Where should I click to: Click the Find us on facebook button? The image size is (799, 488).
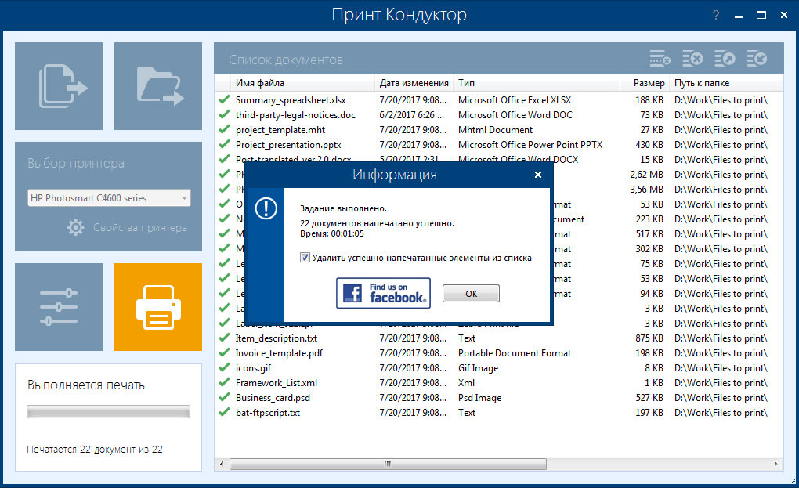click(383, 293)
